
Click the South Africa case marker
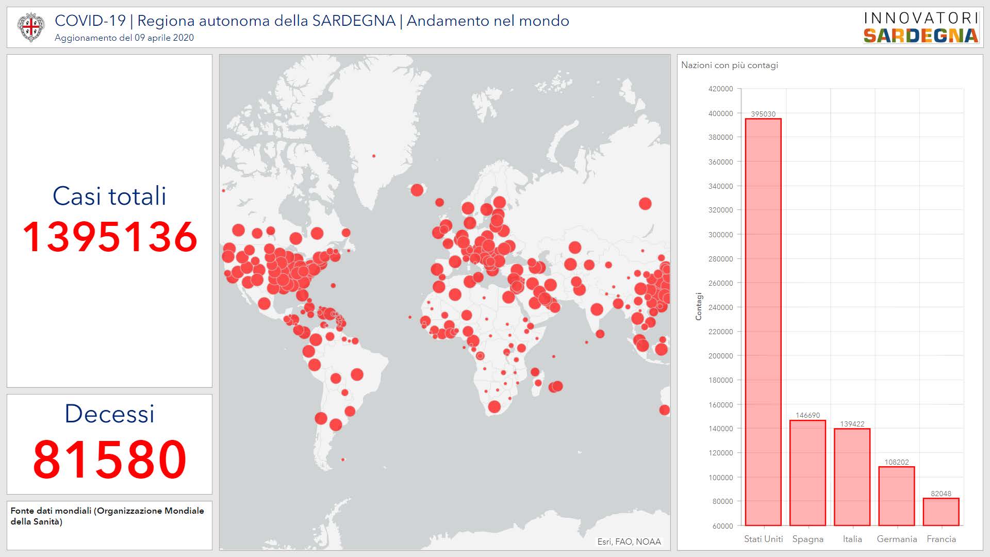(x=494, y=407)
